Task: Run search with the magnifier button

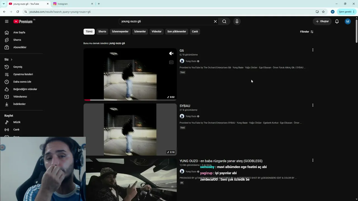Action: pos(224,21)
